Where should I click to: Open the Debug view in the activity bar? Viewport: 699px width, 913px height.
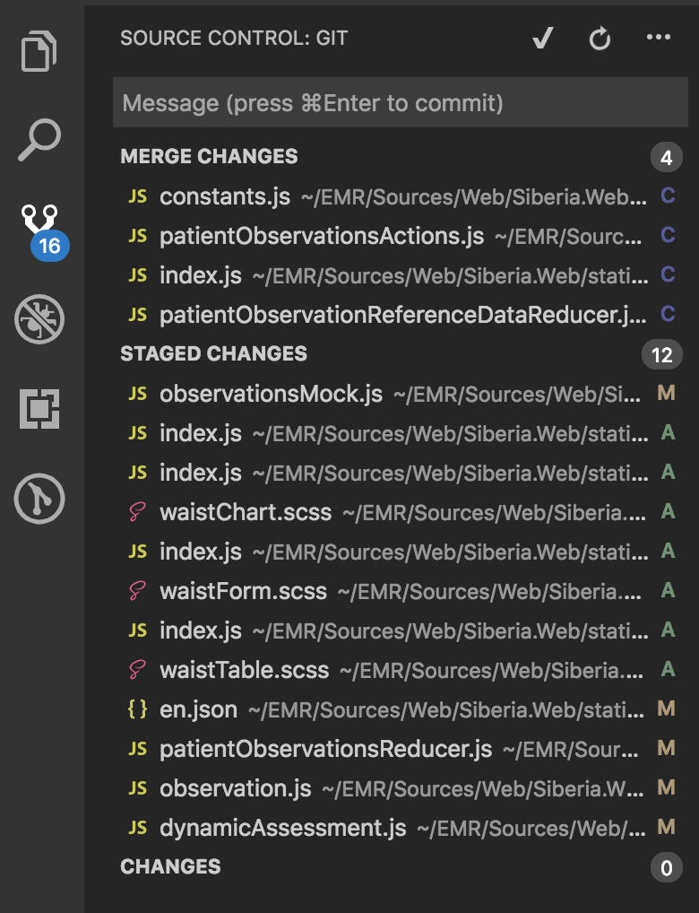(x=39, y=319)
